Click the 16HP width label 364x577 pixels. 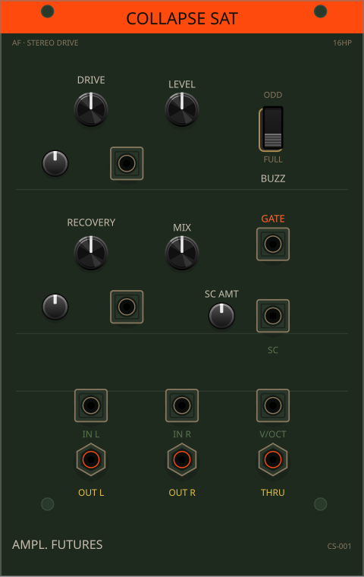point(342,43)
